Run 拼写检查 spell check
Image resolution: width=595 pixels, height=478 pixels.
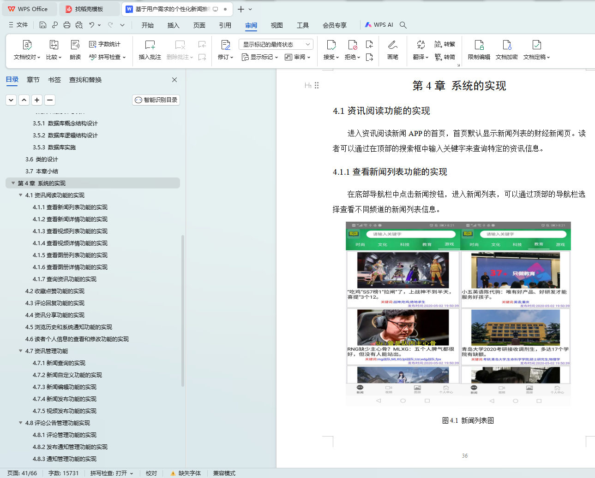tap(107, 57)
